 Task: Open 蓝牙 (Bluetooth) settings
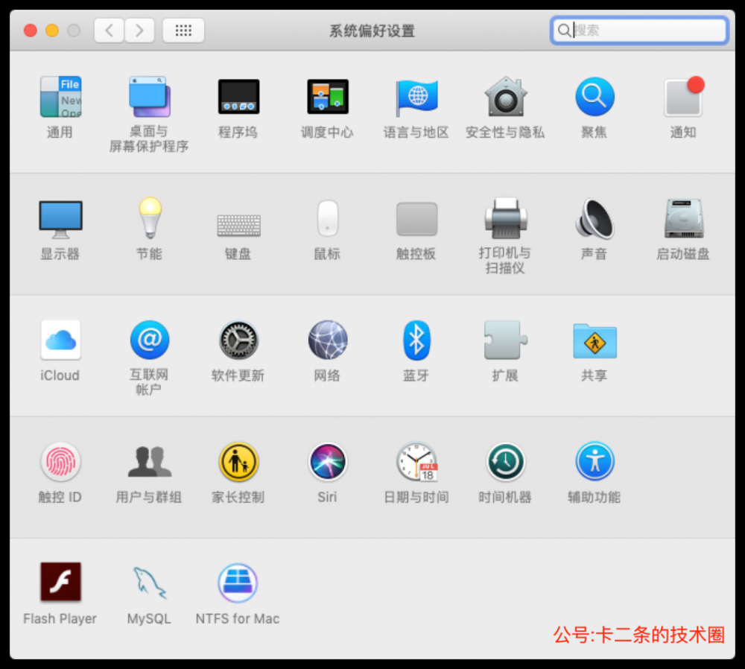click(416, 340)
